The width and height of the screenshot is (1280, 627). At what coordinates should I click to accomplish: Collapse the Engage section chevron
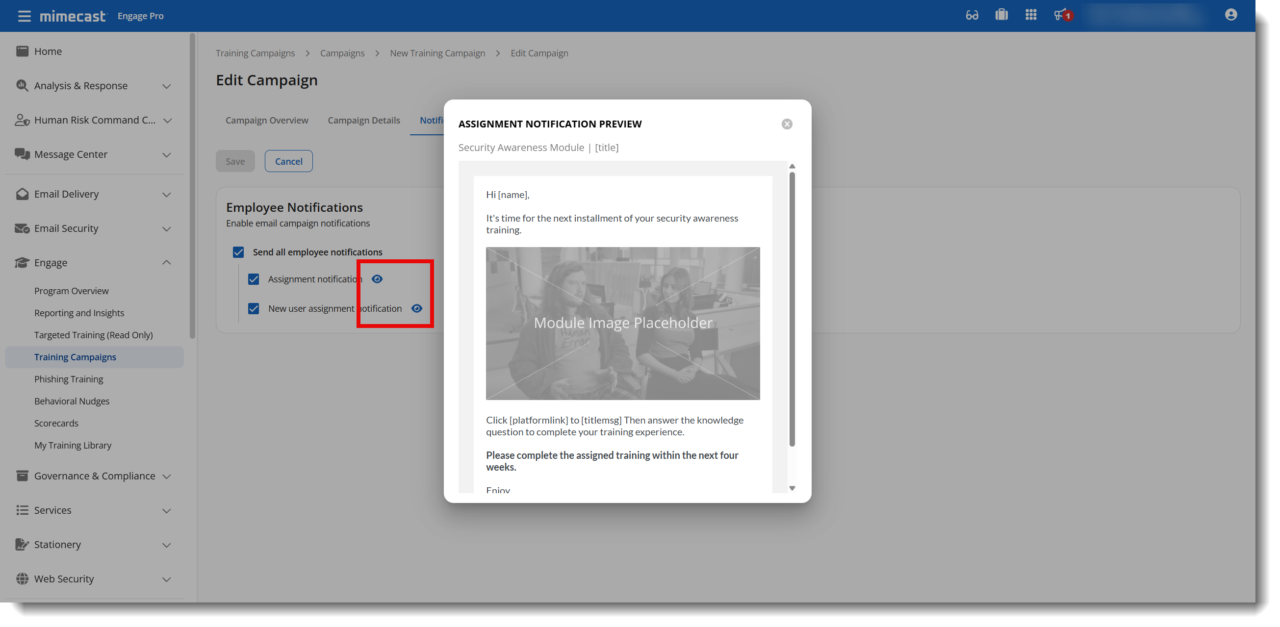click(166, 262)
